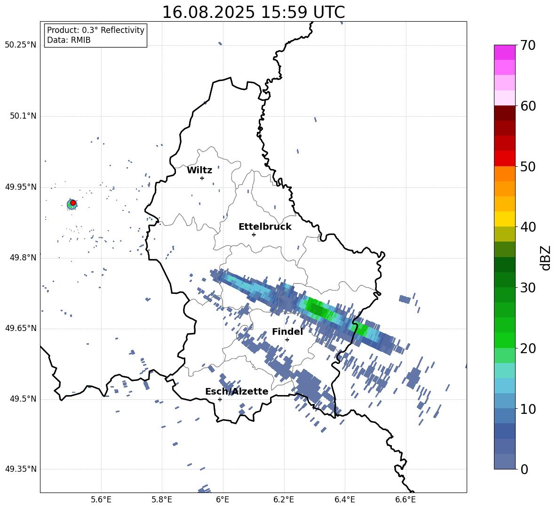Select the Esch/Alzette city label
This screenshot has height=509, width=557.
pos(237,391)
